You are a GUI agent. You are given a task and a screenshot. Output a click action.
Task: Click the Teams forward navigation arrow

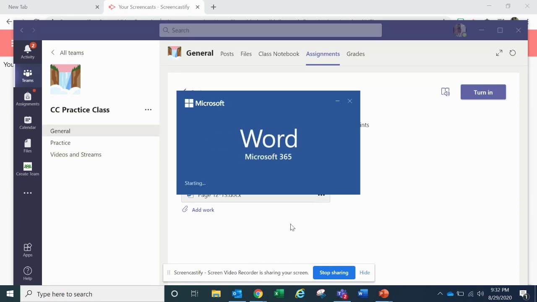click(x=34, y=30)
